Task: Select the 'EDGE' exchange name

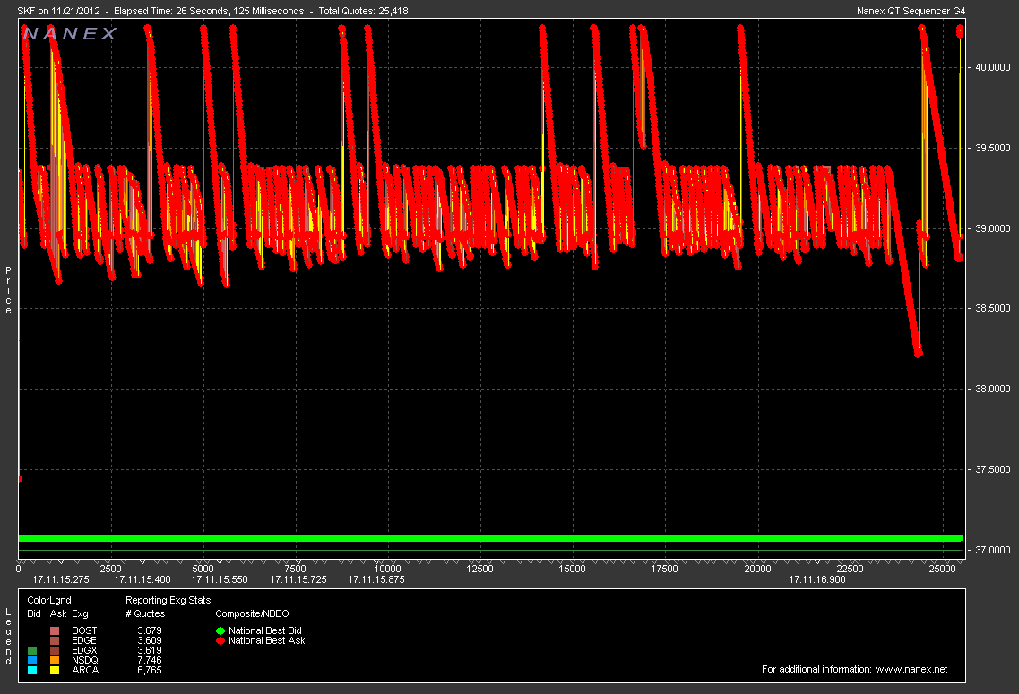Action: (84, 640)
